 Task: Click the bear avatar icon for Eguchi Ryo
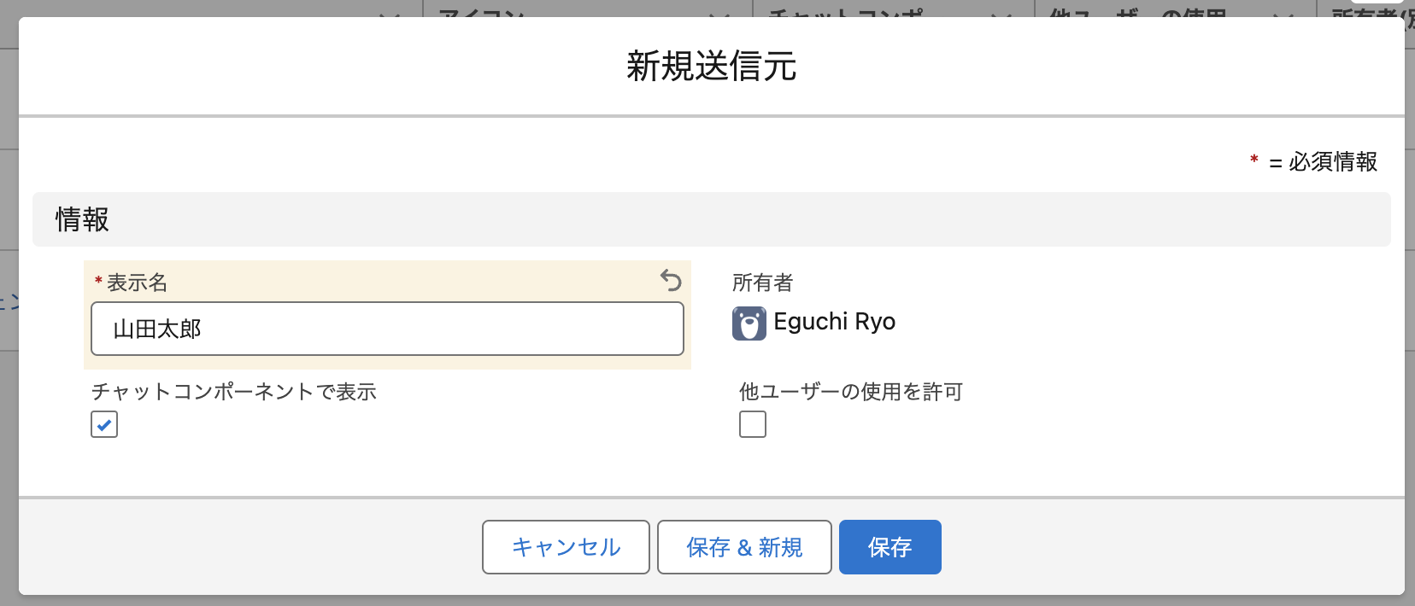pyautogui.click(x=749, y=323)
